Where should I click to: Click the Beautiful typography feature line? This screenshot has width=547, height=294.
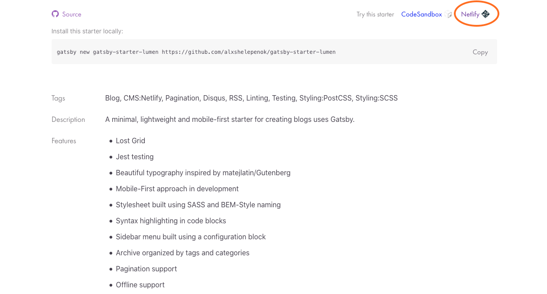[203, 173]
